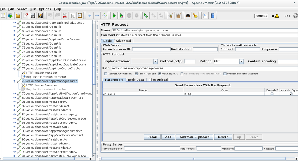Open the Implementation dropdown
Screen dimensions: 298x161
tap(155, 61)
